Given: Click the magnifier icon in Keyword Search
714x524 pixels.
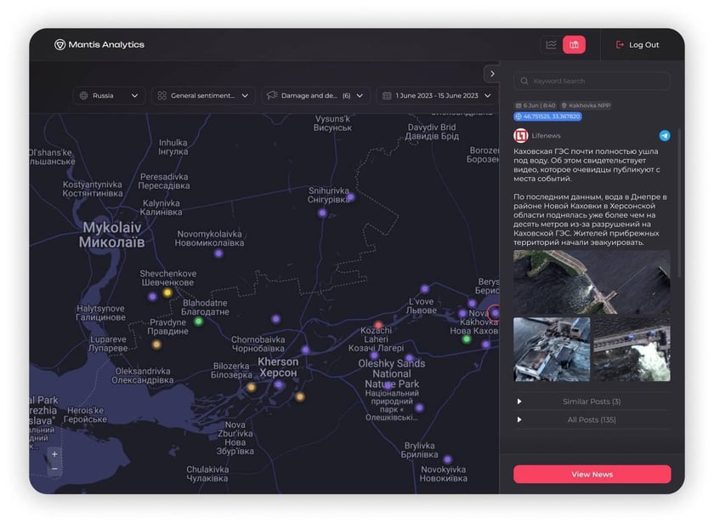Looking at the screenshot, I should click(x=525, y=81).
